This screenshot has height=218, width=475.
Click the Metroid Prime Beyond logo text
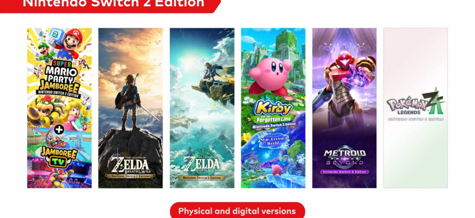coord(345,157)
